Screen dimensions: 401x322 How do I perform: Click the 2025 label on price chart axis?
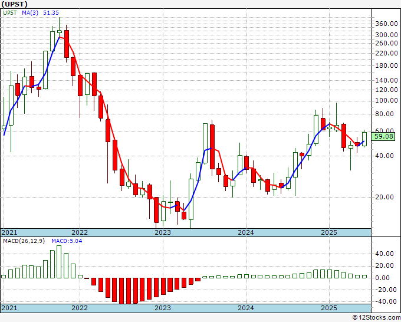(329, 232)
